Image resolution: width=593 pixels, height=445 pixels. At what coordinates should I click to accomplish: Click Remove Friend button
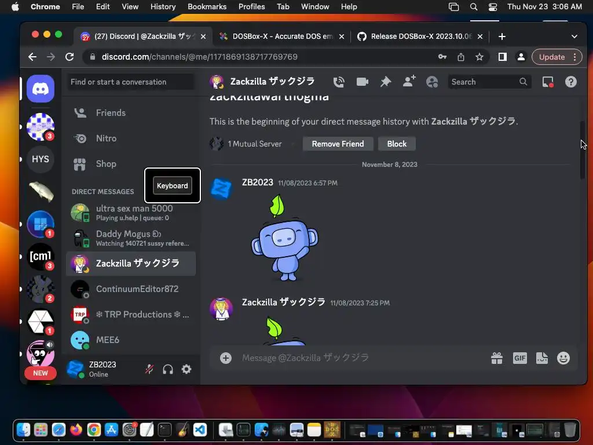[x=338, y=144]
